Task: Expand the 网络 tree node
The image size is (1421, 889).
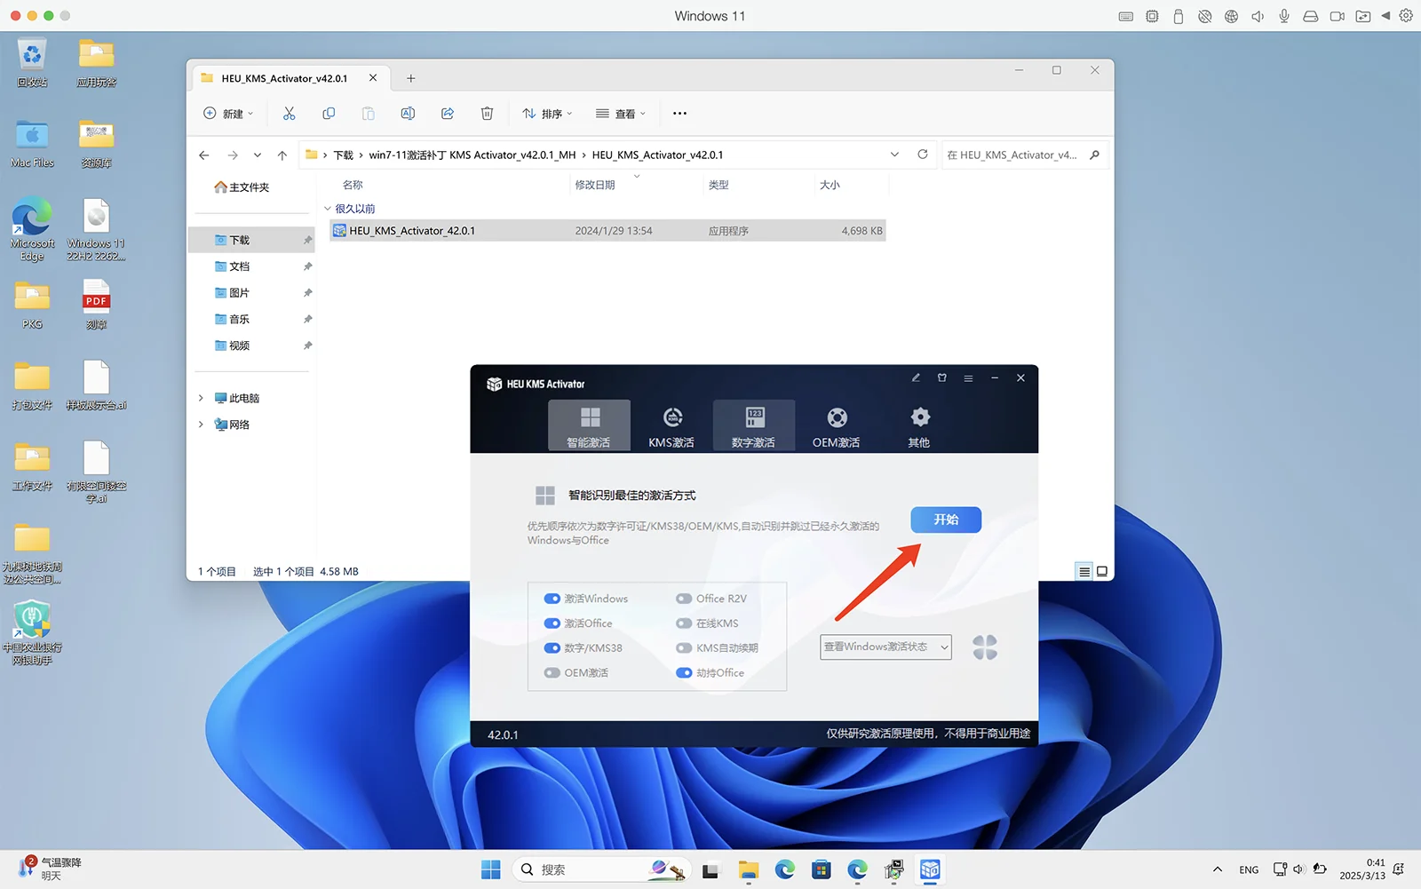Action: coord(201,425)
